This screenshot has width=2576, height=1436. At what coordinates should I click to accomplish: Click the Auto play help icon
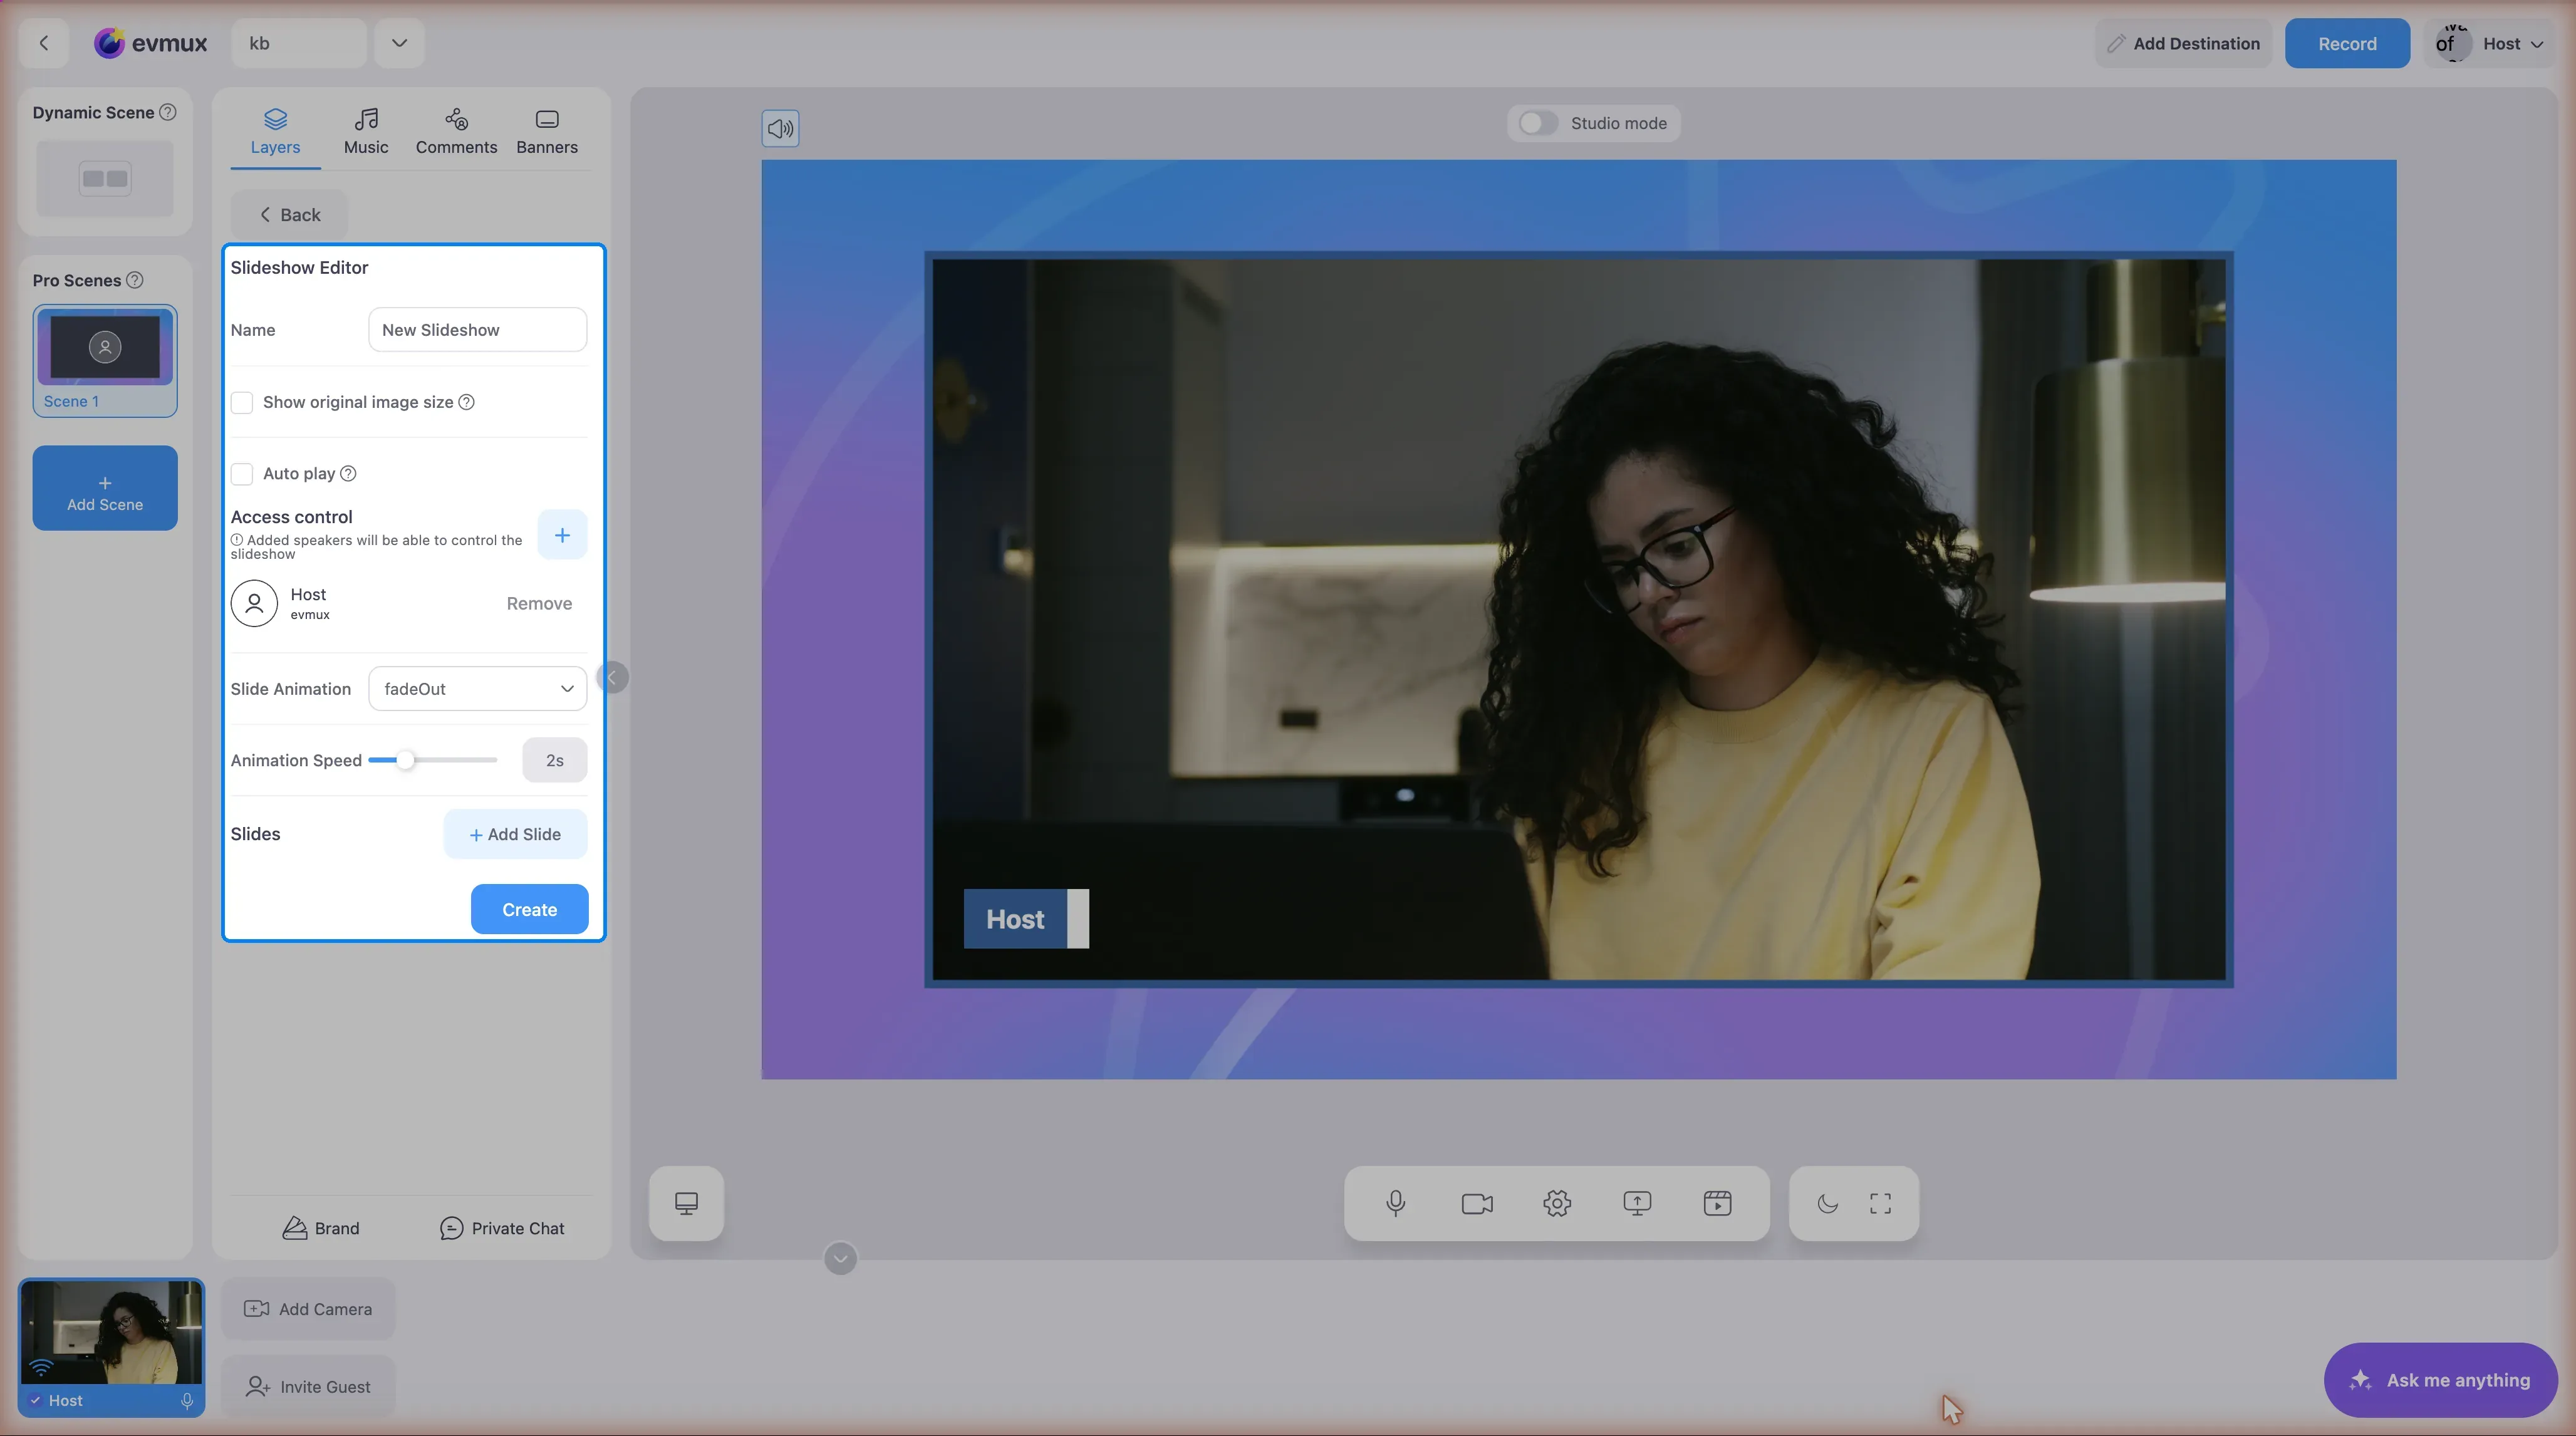[x=348, y=473]
